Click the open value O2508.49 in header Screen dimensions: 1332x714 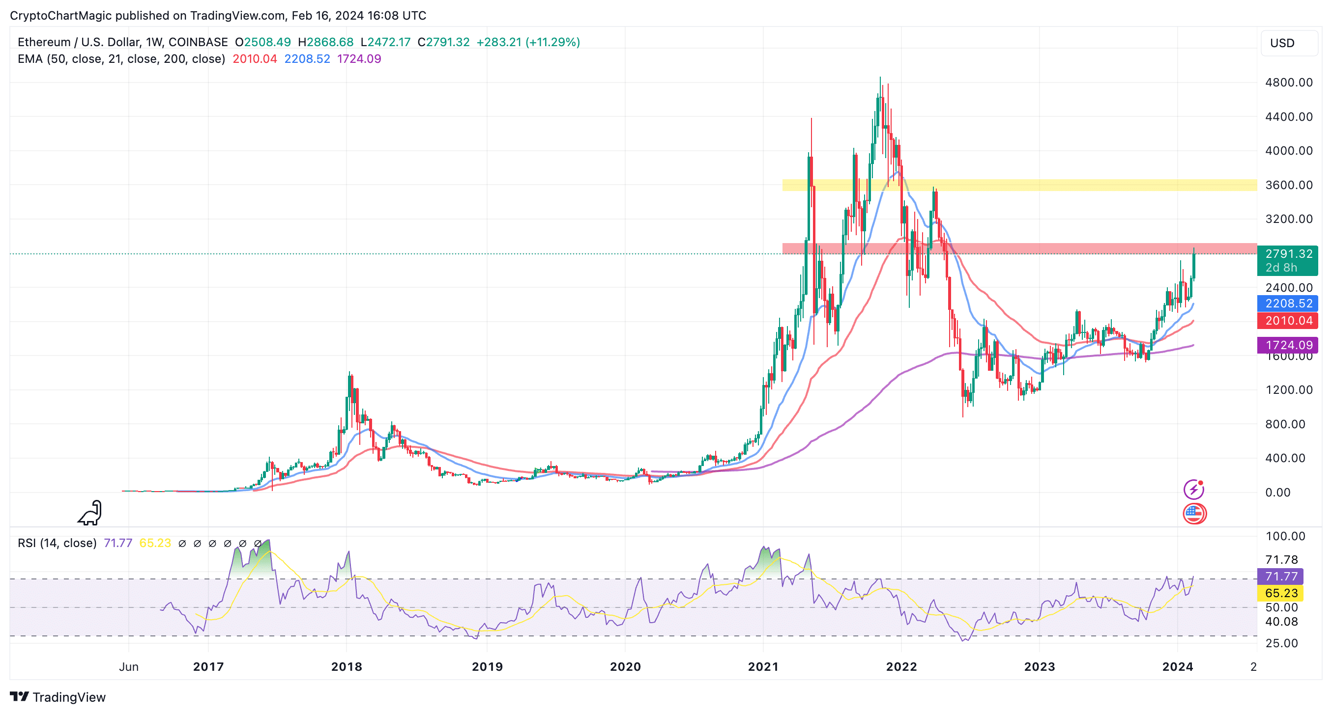(262, 42)
